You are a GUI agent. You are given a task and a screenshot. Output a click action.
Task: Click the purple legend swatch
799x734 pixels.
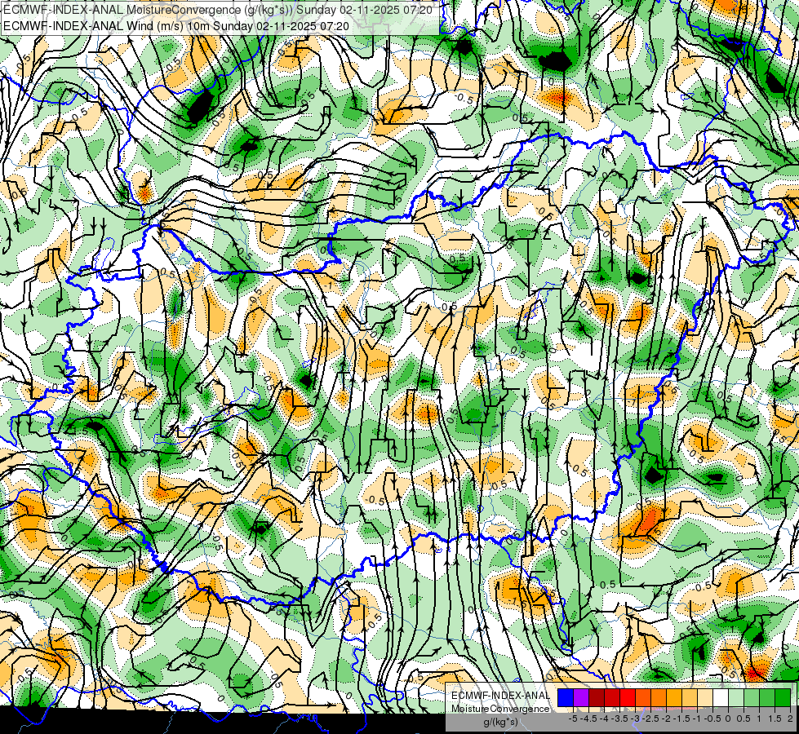(x=581, y=698)
